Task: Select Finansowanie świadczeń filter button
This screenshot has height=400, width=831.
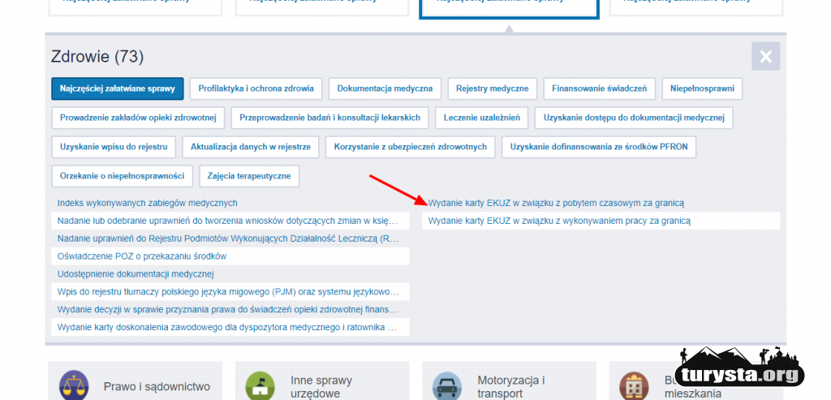Action: (x=599, y=88)
